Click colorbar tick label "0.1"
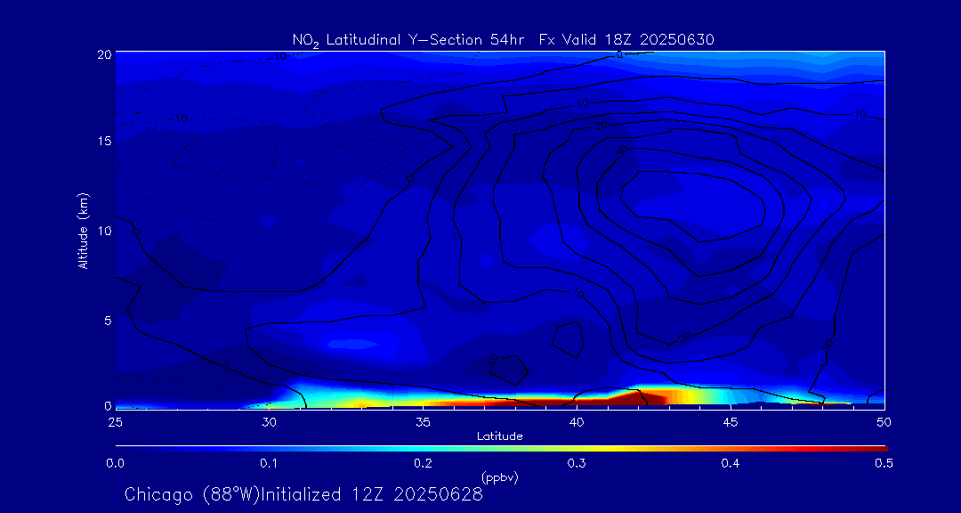The width and height of the screenshot is (961, 513). pos(269,463)
